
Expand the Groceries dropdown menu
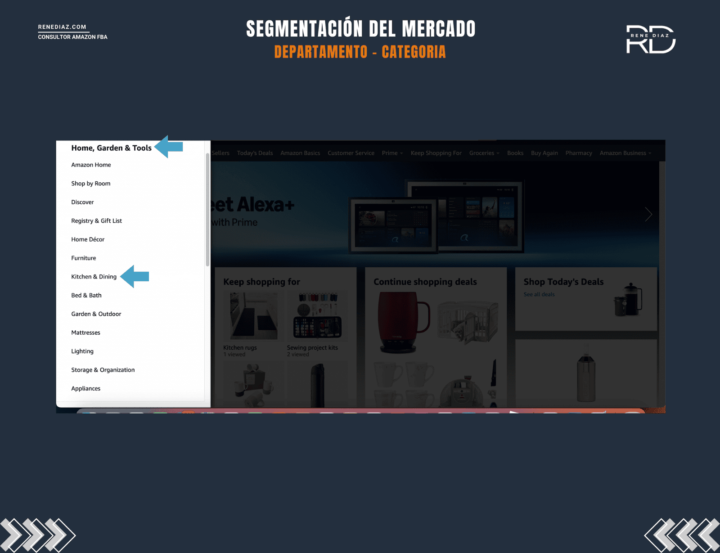(484, 153)
